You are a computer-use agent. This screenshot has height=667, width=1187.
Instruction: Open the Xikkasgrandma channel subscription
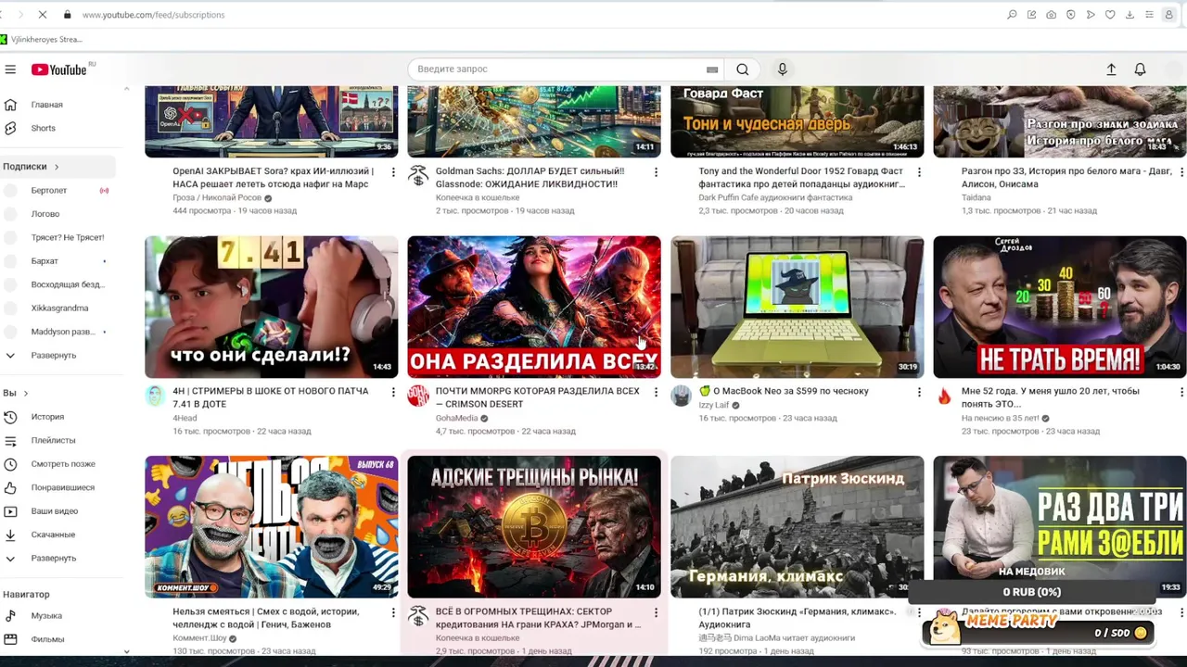point(57,308)
